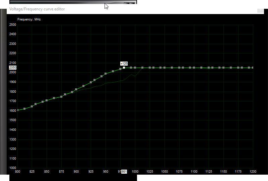
Task: Select the curve point on the 975 mV gridline
Action: pos(120,69)
